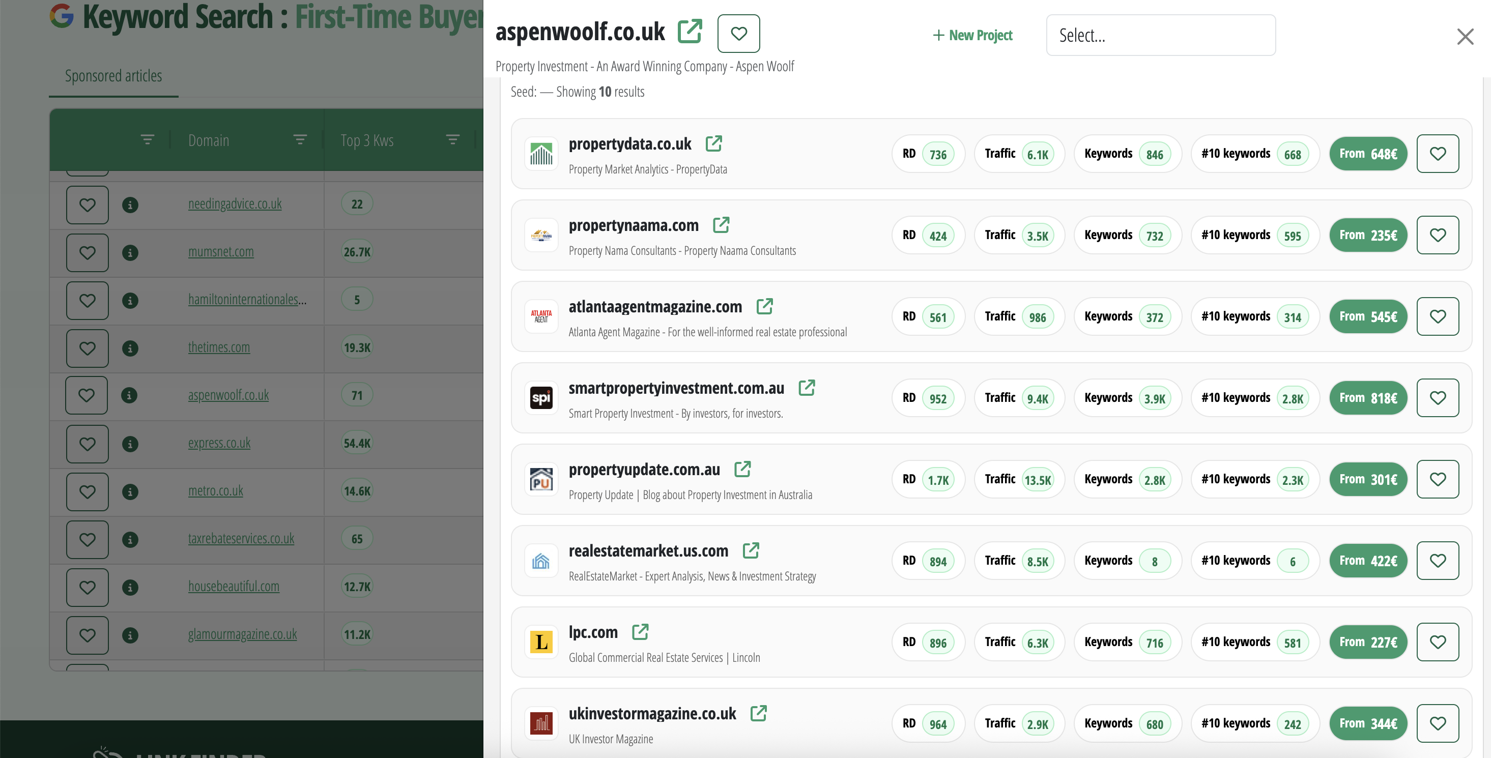
Task: Open the glamourmagazine.co.uk domain link
Action: tap(243, 634)
